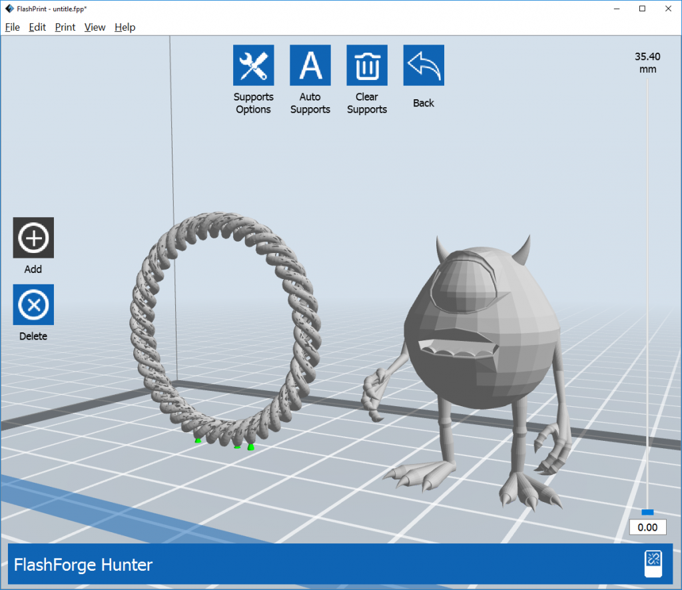Open the View menu
Viewport: 682px width, 590px height.
95,27
